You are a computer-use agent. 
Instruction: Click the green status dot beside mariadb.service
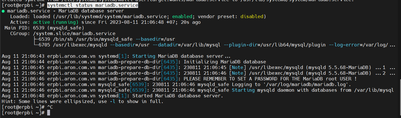coord(3,11)
